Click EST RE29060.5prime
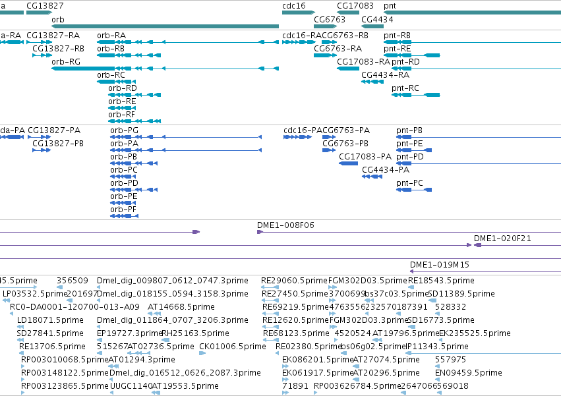561x396 pixels. click(x=294, y=281)
